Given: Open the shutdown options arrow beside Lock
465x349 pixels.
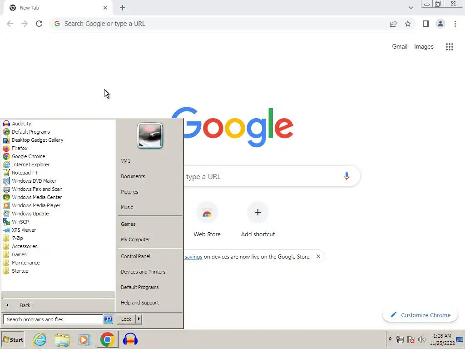Looking at the screenshot, I should [139, 319].
